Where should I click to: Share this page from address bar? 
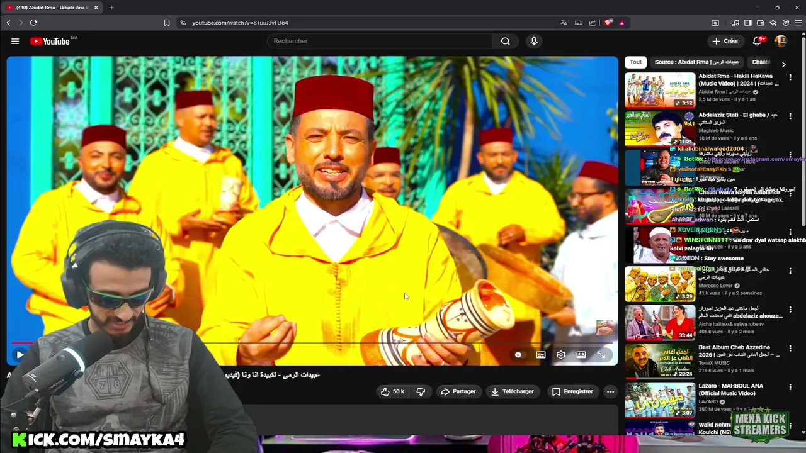(593, 23)
